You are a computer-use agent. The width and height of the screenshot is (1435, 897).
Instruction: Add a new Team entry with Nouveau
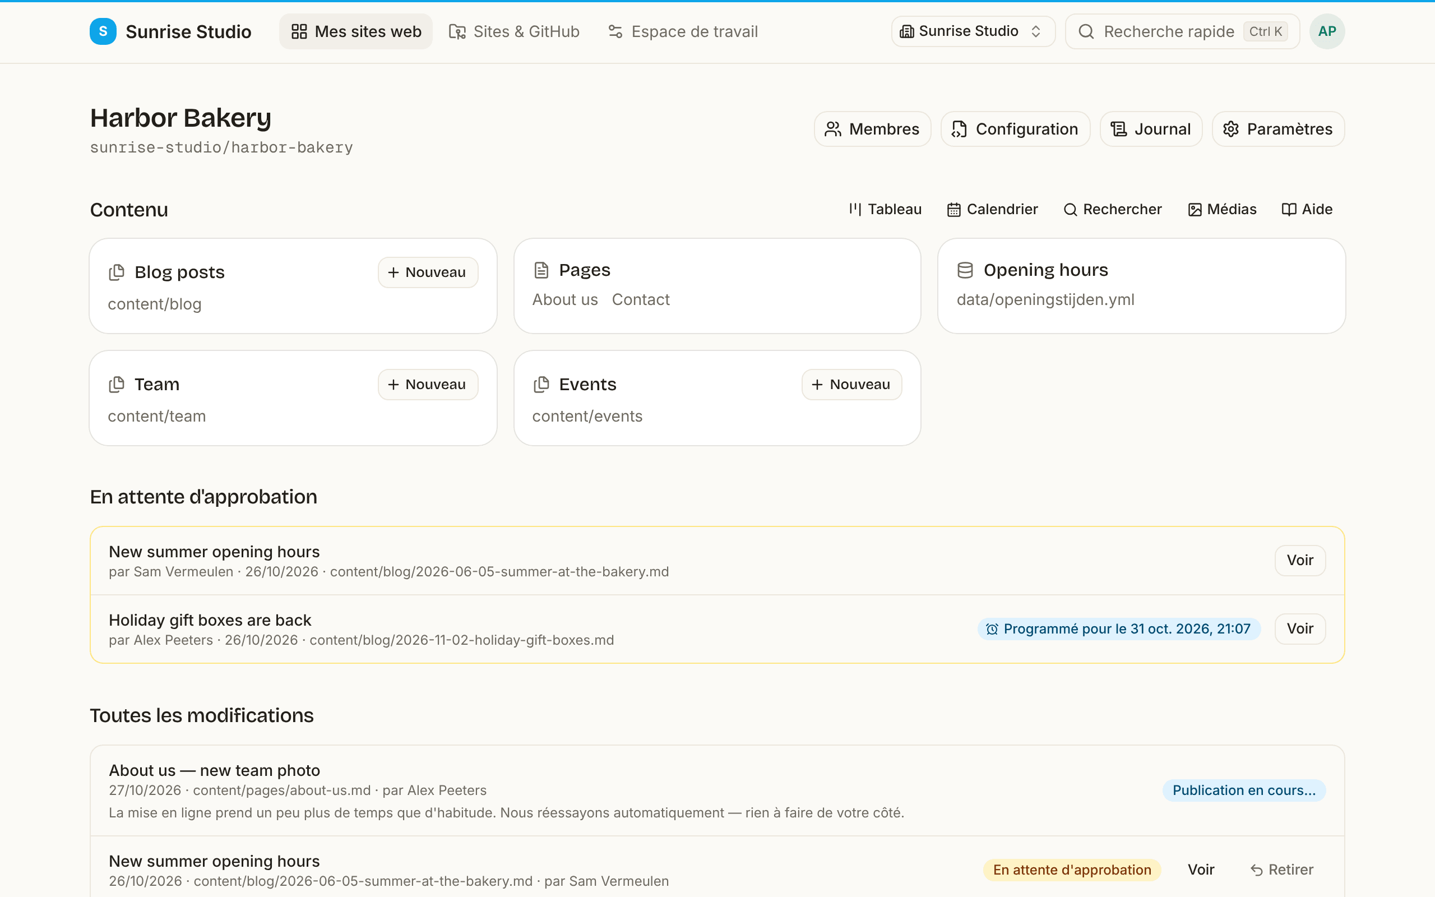click(428, 385)
